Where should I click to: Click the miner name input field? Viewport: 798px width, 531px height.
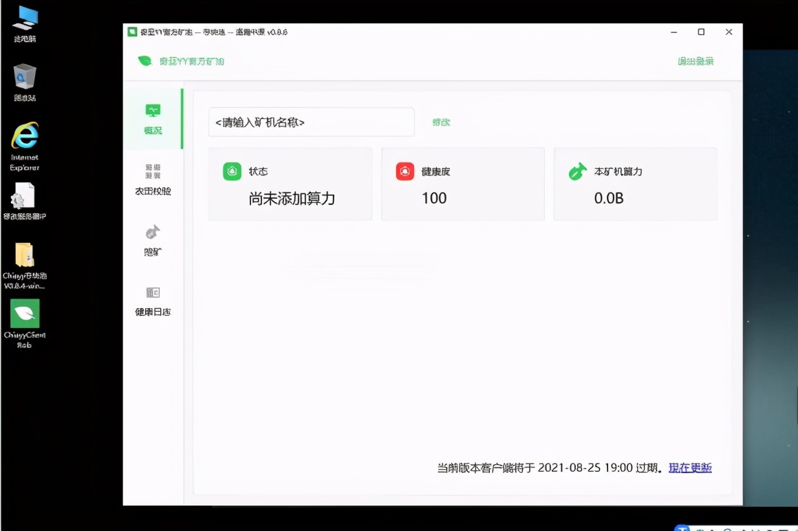tap(311, 122)
